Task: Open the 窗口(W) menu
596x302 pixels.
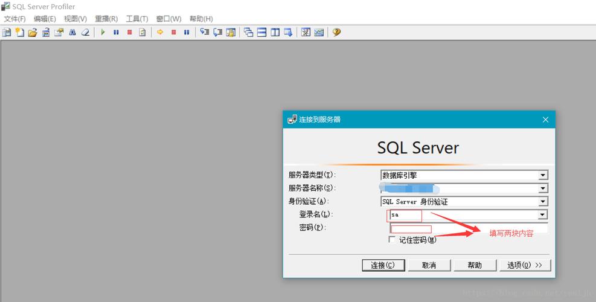Action: click(168, 19)
